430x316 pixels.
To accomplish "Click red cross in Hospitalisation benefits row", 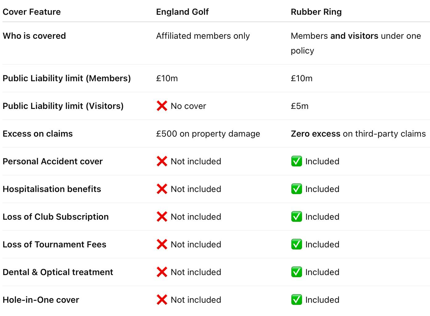I will click(162, 189).
